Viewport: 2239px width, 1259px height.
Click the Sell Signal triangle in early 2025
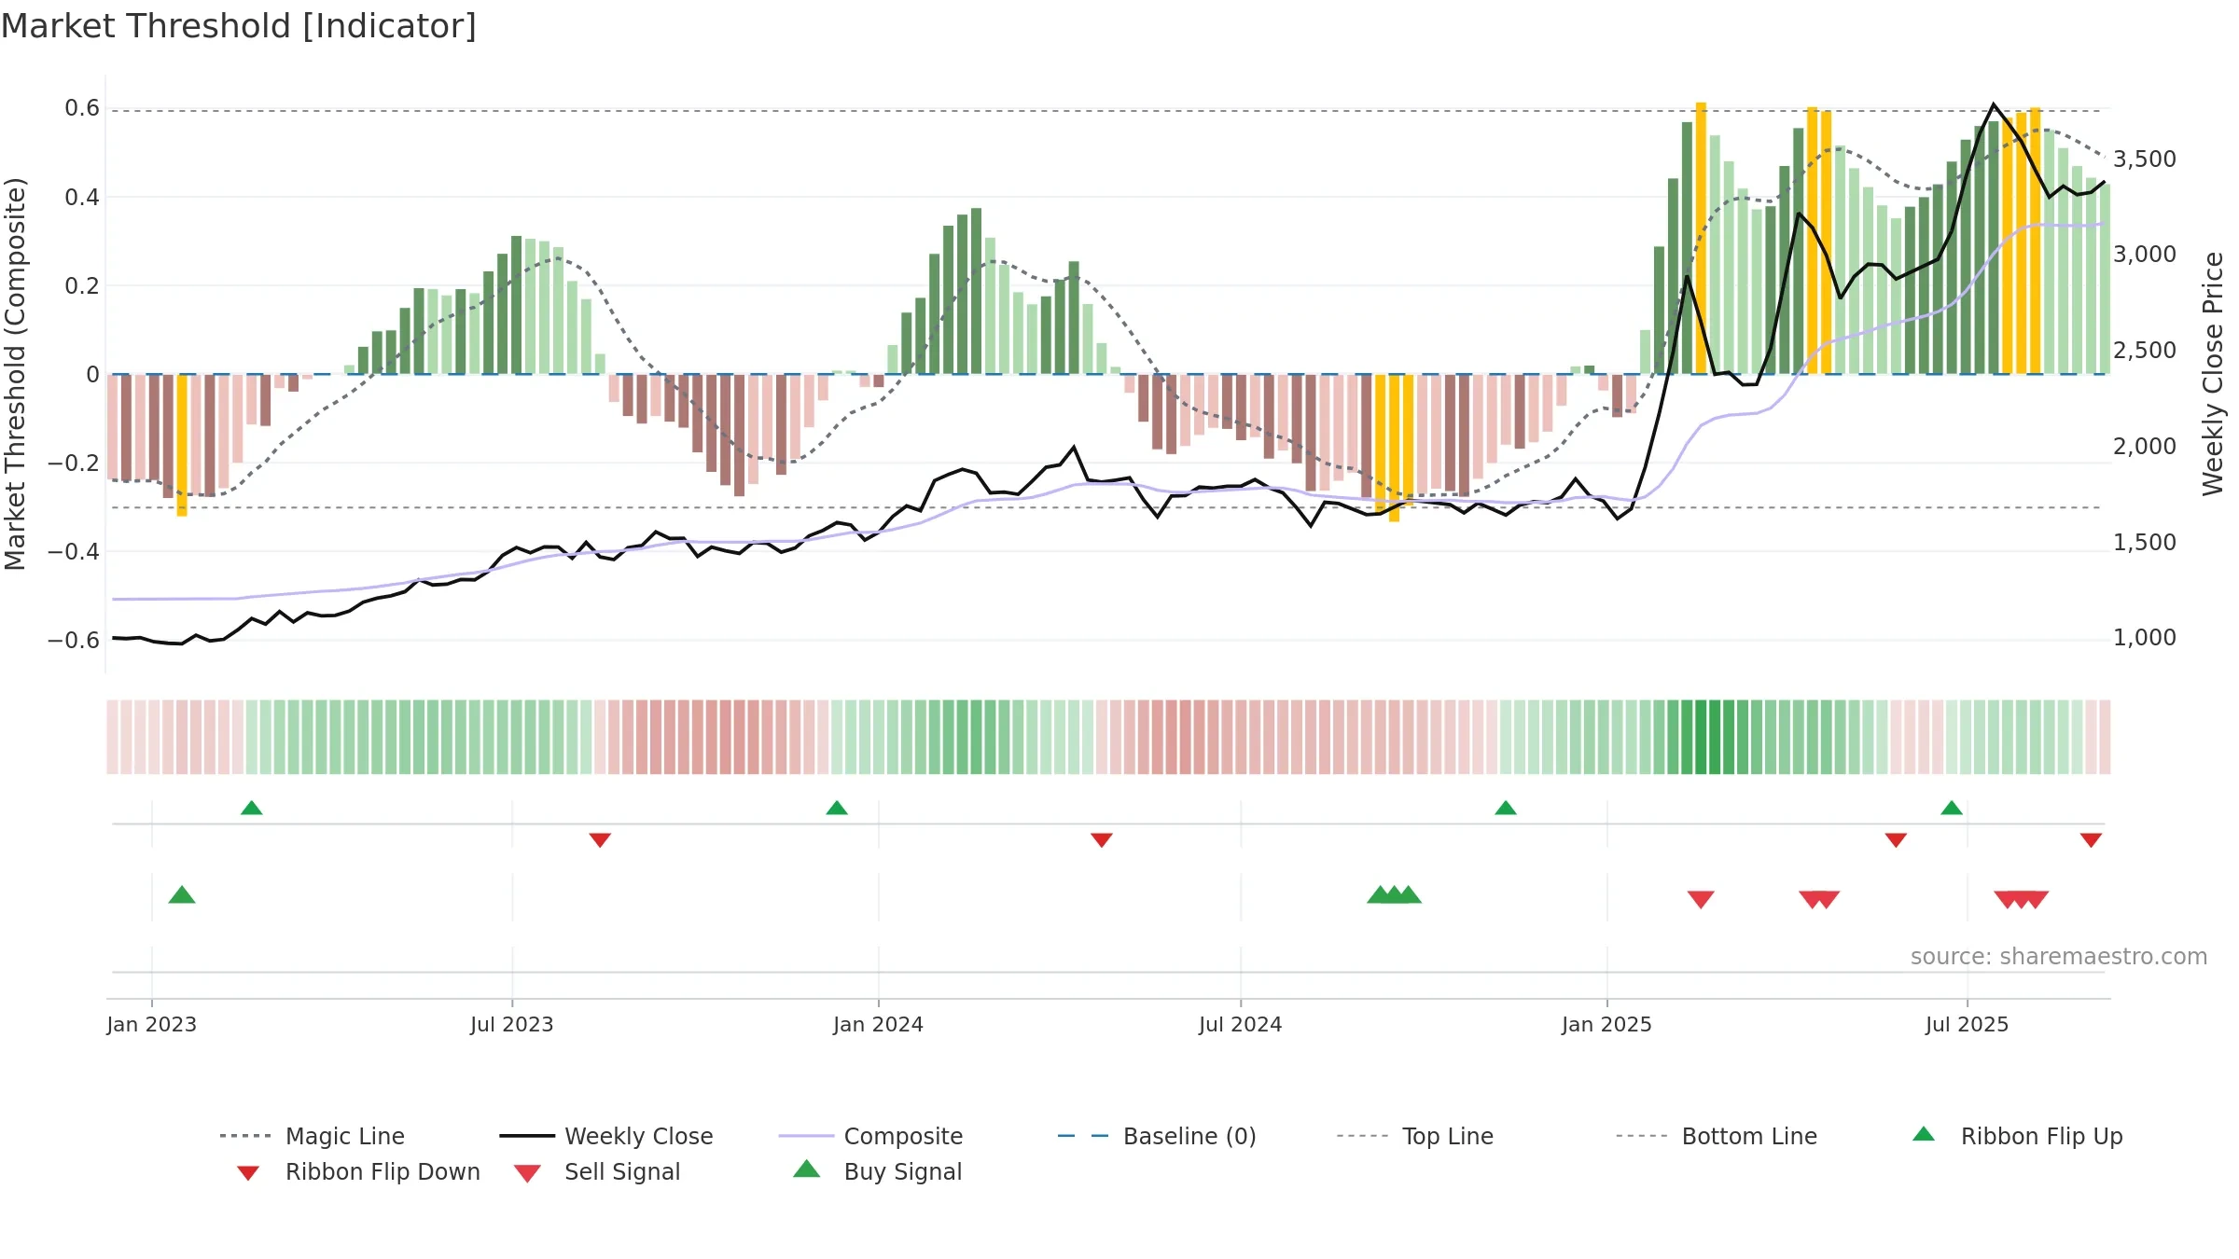(x=1701, y=899)
